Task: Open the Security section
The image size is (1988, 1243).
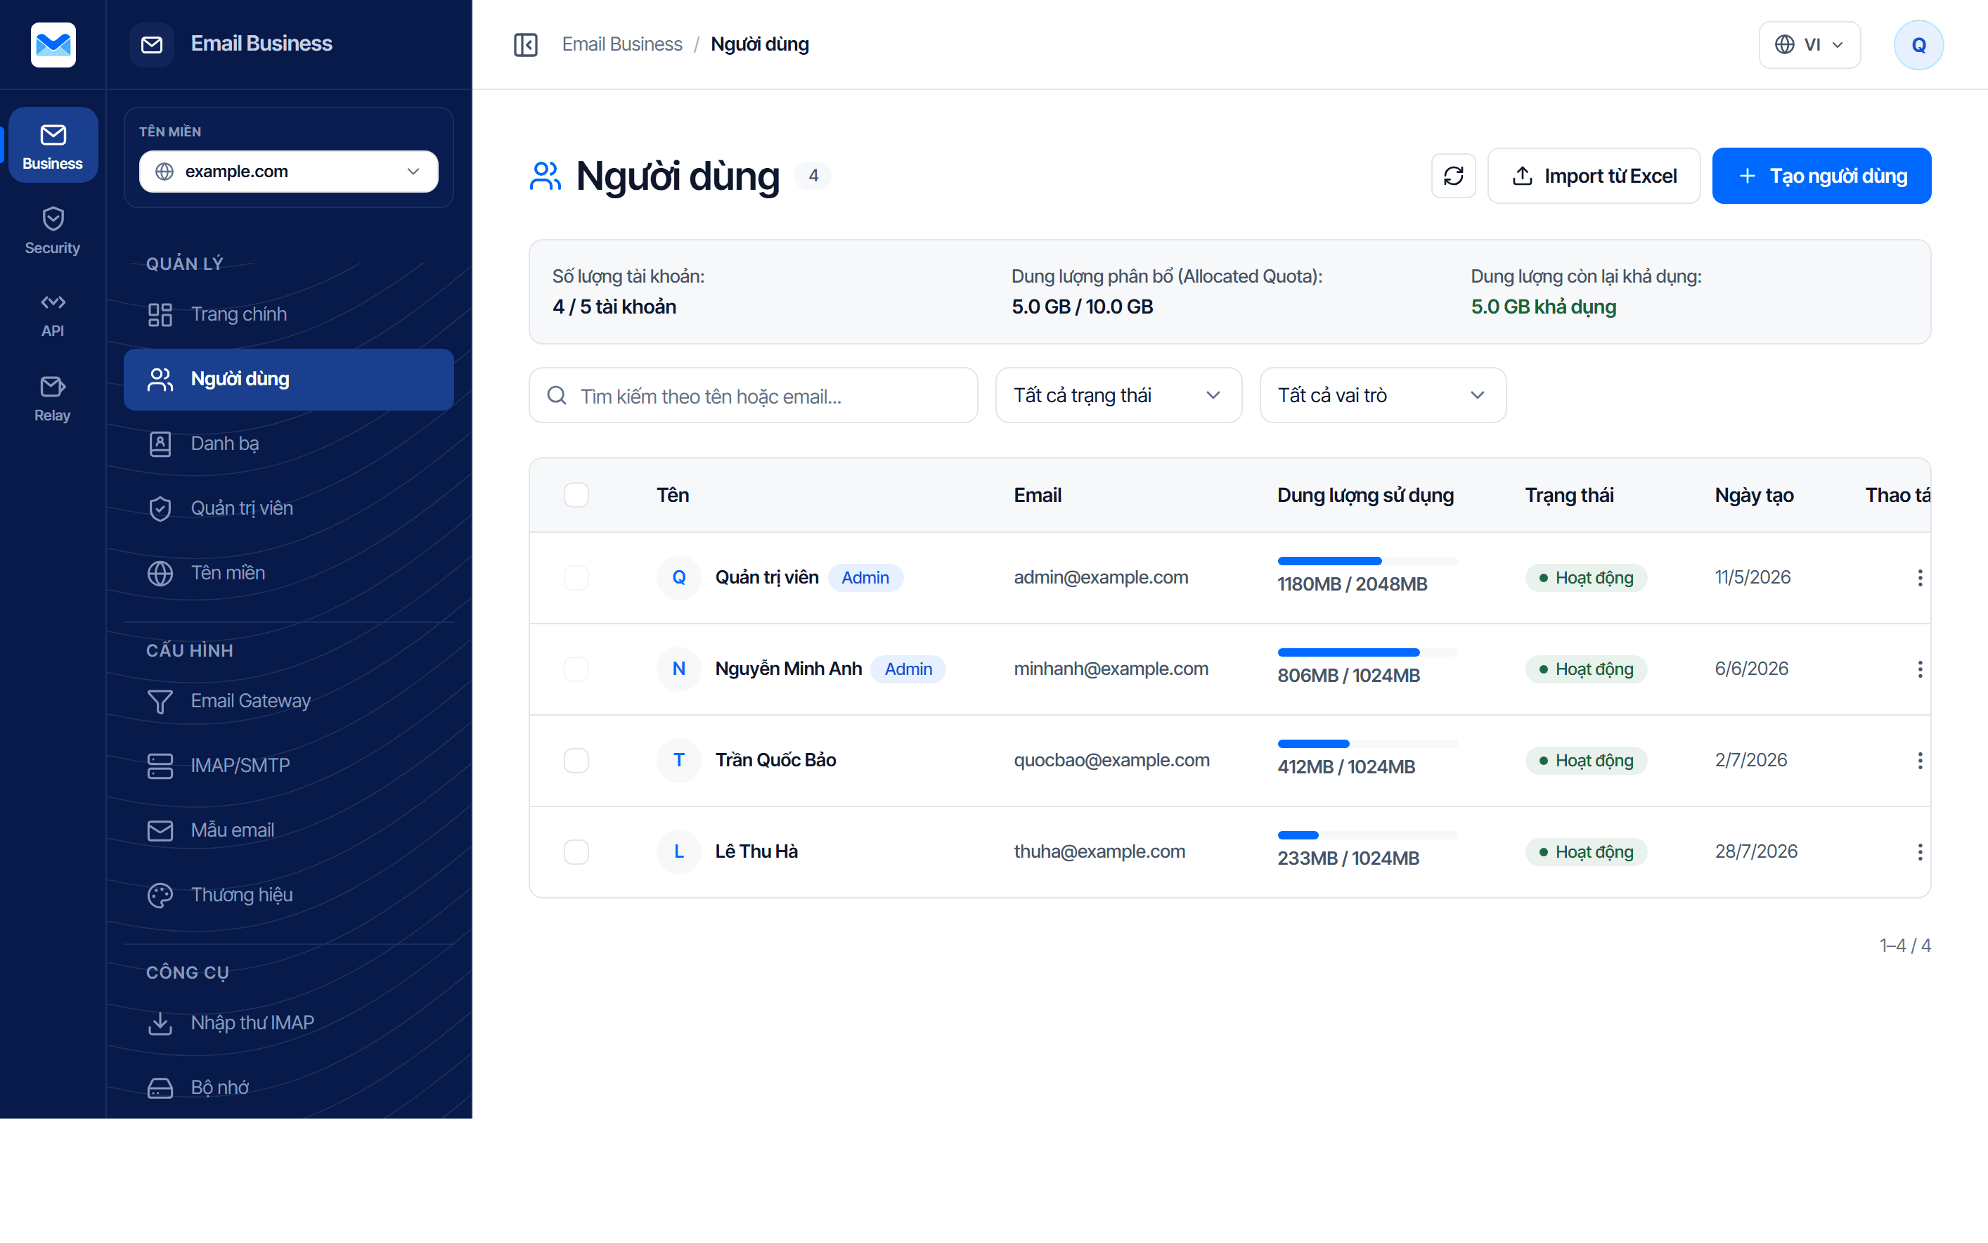Action: (x=53, y=230)
